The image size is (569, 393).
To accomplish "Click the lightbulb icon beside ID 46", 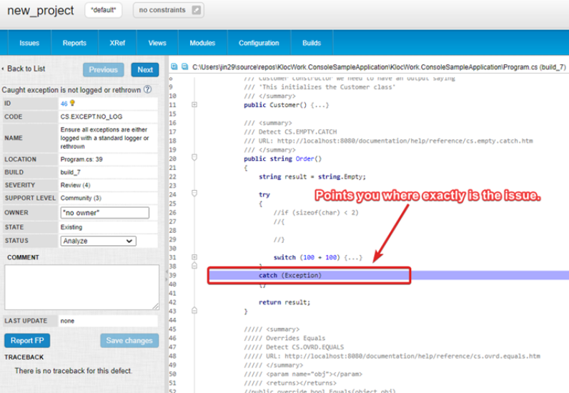I will click(x=73, y=103).
